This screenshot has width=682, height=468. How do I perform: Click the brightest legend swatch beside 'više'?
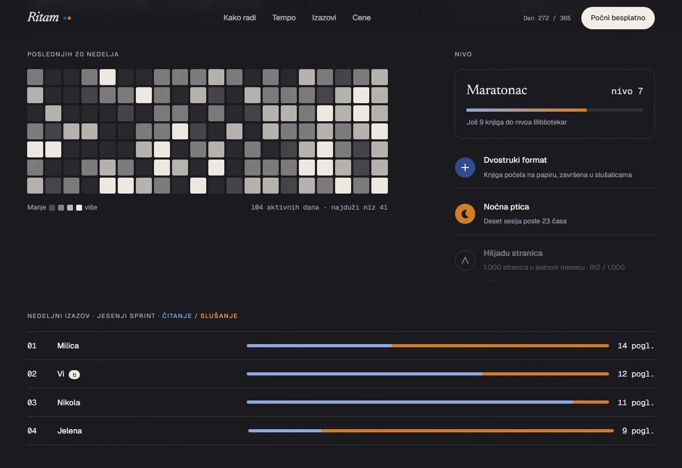click(79, 208)
